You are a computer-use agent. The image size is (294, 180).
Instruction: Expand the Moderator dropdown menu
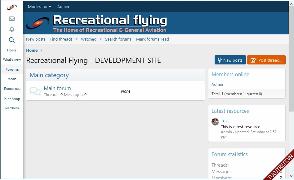[x=39, y=7]
